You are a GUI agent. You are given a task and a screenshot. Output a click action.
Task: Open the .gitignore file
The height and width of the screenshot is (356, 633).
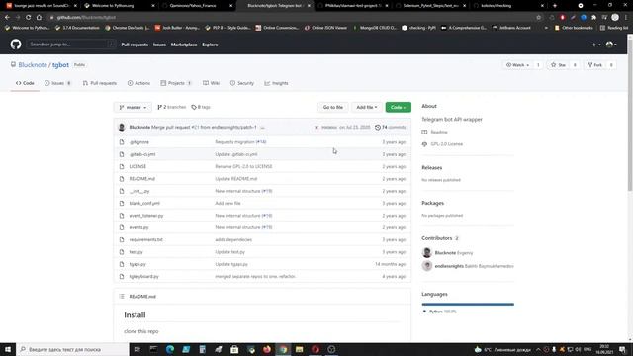click(138, 142)
